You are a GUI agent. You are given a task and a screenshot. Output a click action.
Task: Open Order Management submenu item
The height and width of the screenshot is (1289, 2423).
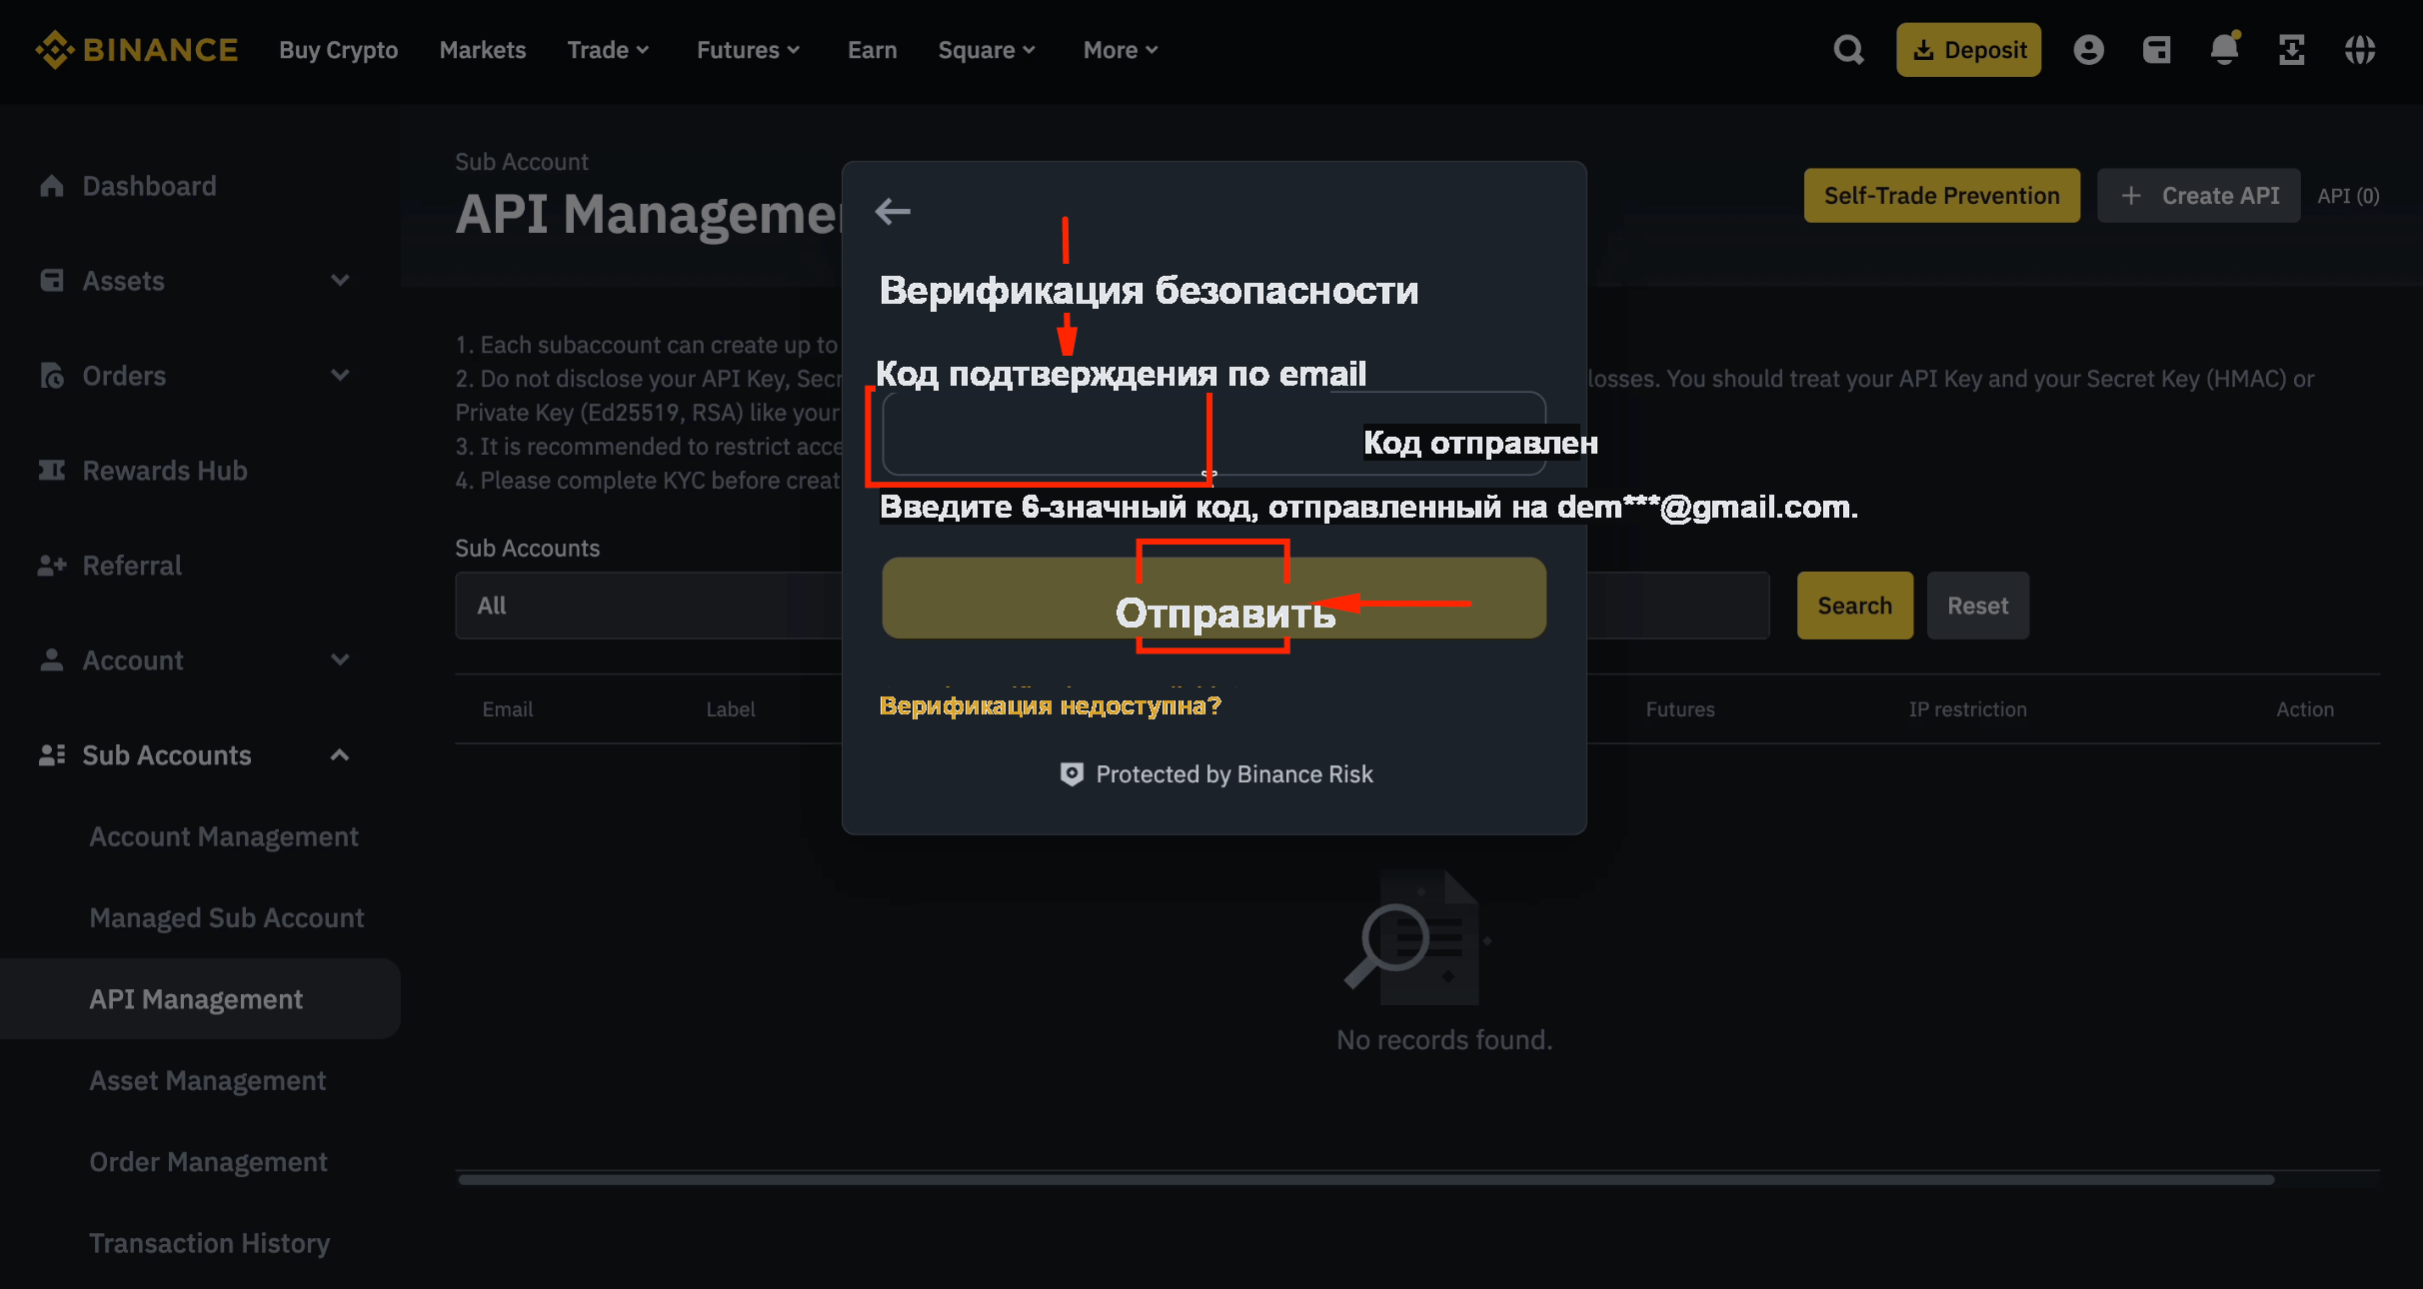pyautogui.click(x=208, y=1161)
